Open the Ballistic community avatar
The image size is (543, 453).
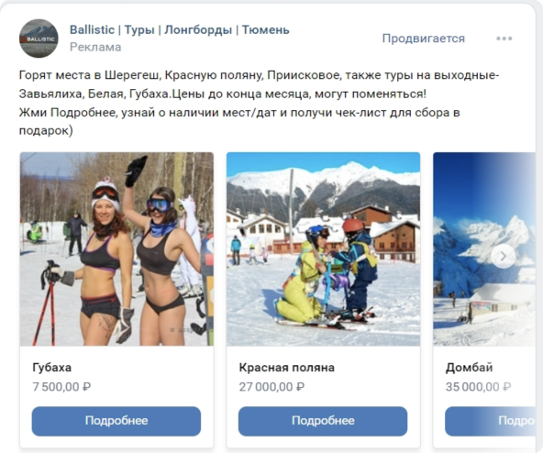click(x=39, y=39)
